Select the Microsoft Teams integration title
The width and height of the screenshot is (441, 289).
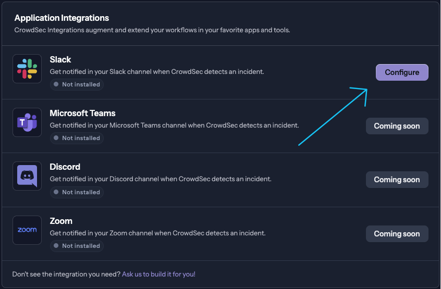point(82,113)
